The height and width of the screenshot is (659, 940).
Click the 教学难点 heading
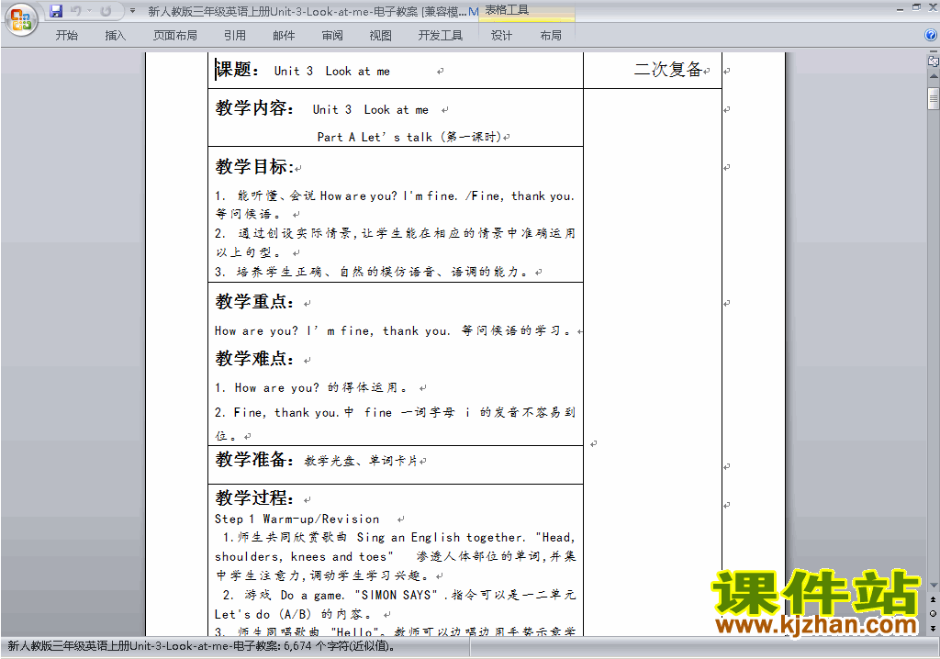coord(255,359)
